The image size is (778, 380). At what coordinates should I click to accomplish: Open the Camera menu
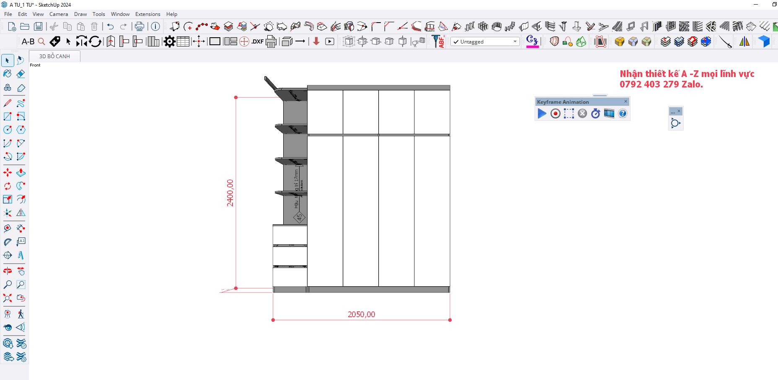(59, 14)
